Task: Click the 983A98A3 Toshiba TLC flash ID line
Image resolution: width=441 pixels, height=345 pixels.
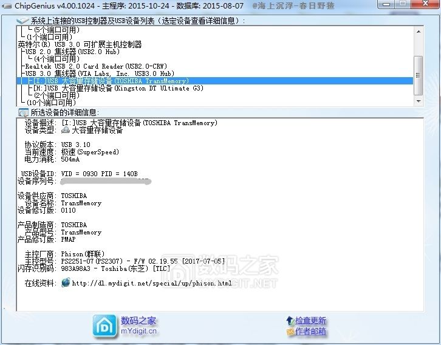Action: pos(115,268)
